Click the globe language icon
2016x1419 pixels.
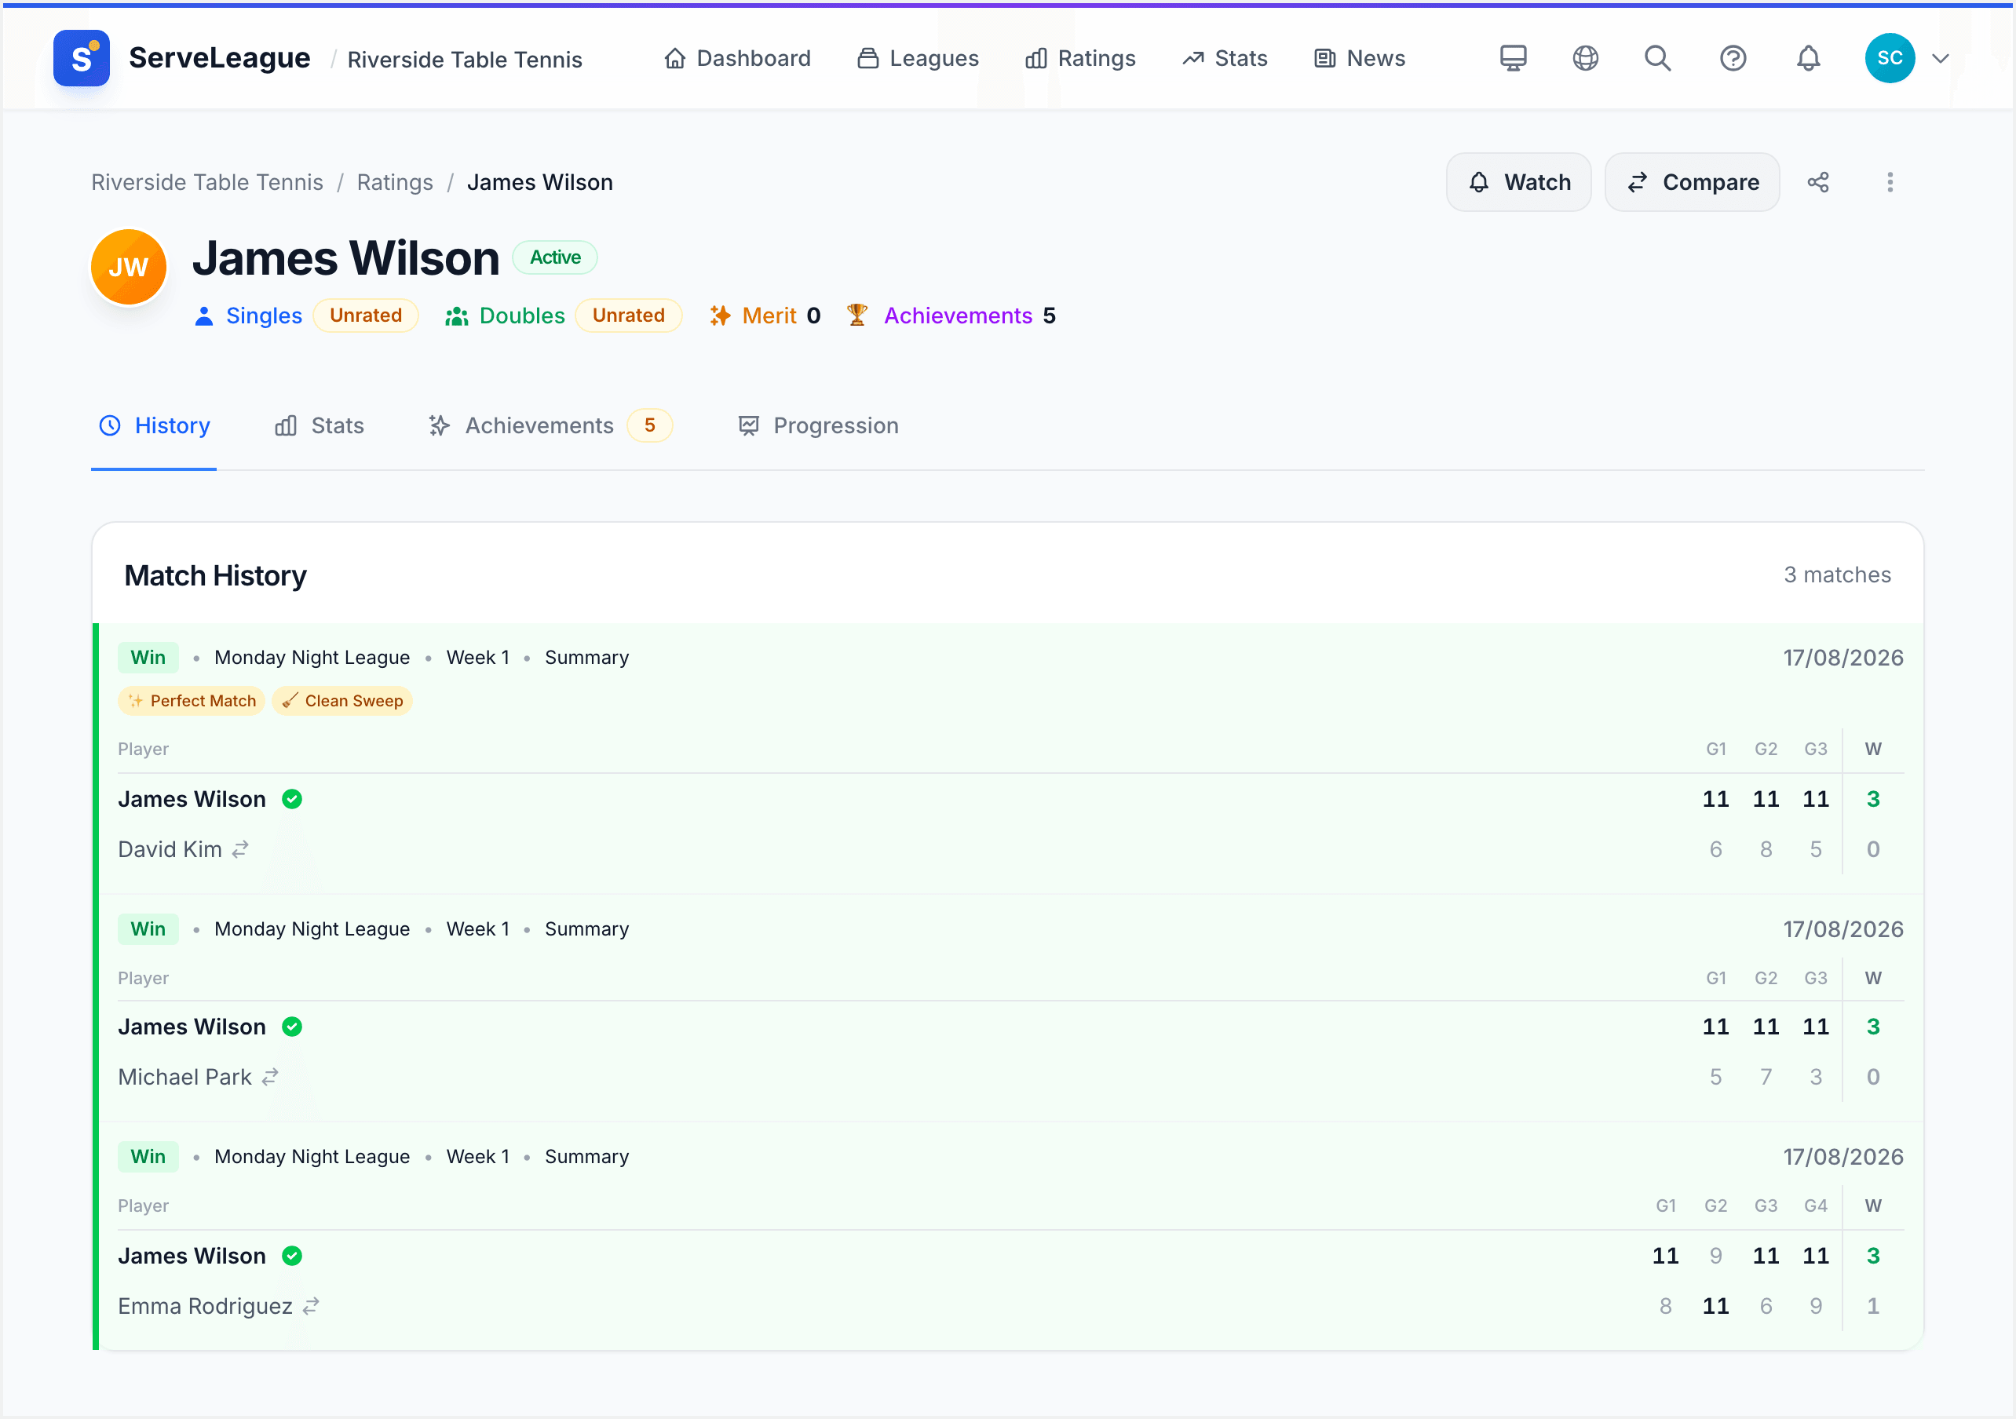point(1585,58)
